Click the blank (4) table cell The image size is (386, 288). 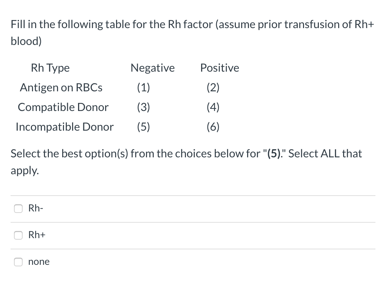(213, 107)
